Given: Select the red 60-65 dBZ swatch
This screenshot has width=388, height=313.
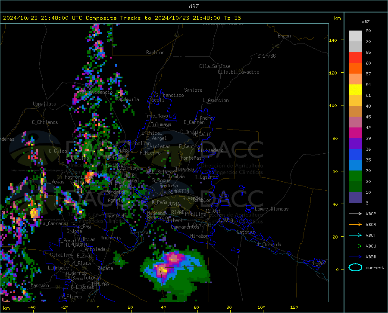Looking at the screenshot, I should (355, 58).
